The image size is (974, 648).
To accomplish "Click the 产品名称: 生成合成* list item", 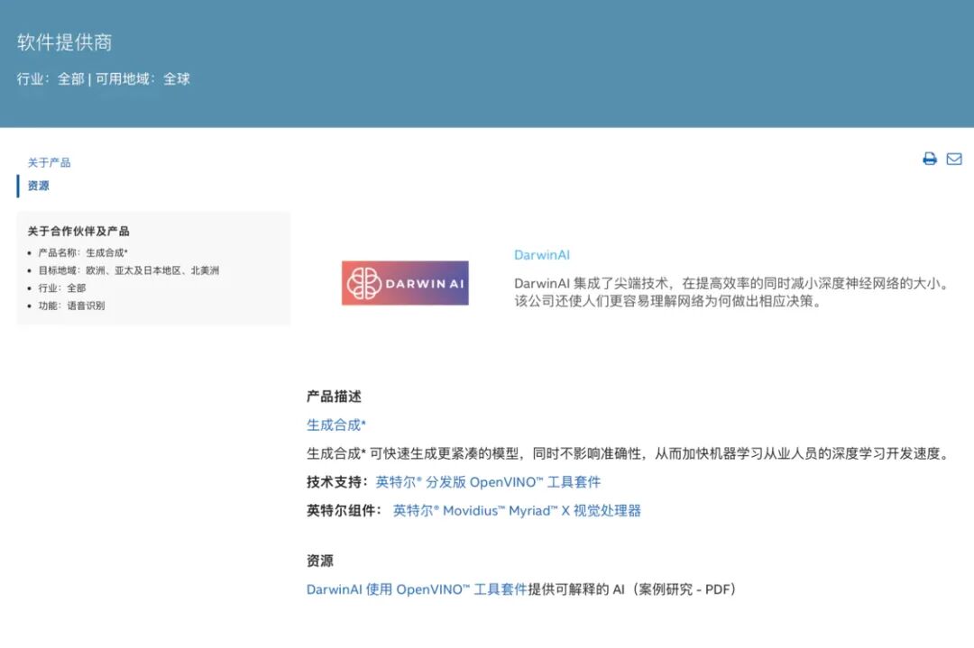I will click(83, 252).
